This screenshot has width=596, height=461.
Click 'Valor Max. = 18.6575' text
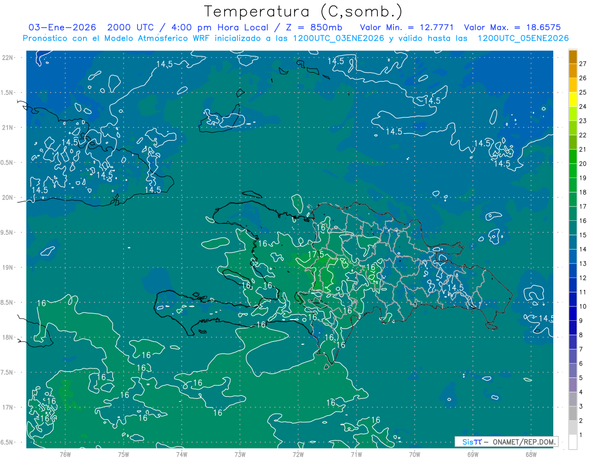[x=513, y=27]
